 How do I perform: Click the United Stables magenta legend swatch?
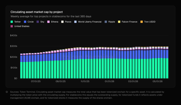click(12, 26)
